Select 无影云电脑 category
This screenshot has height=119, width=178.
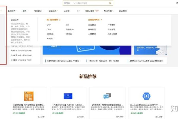click(112, 34)
